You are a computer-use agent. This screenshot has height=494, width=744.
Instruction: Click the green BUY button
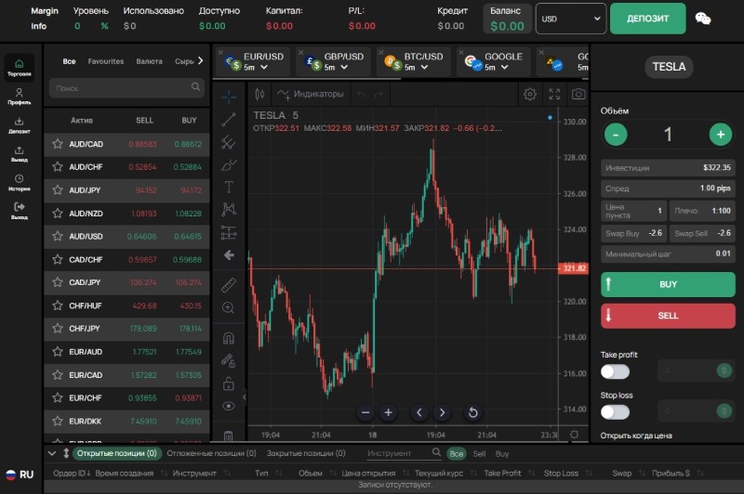pyautogui.click(x=668, y=285)
